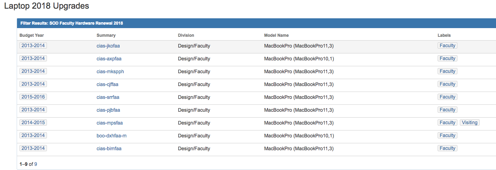Open the cias-pjbfaa issue
The height and width of the screenshot is (170, 496).
(x=108, y=110)
